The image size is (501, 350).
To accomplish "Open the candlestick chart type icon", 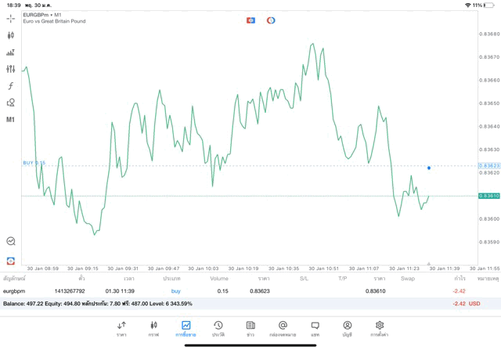I will [10, 35].
